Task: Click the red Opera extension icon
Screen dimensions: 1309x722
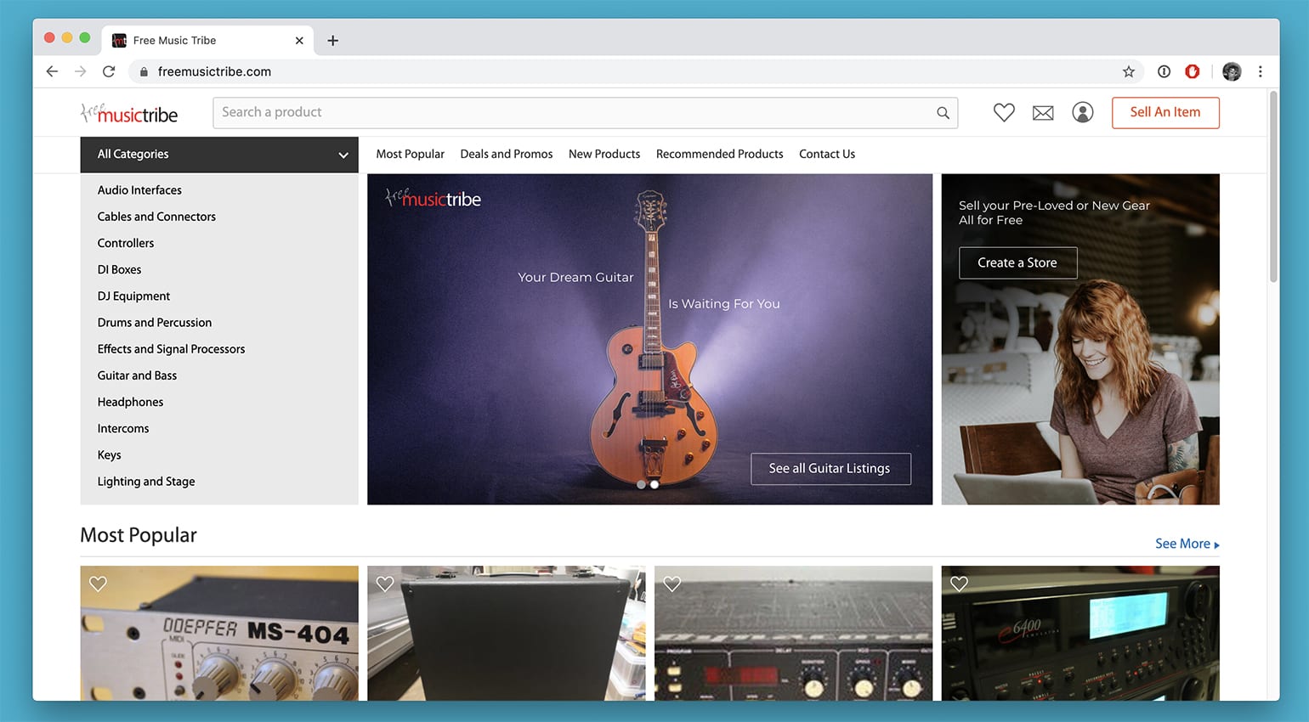Action: tap(1193, 72)
